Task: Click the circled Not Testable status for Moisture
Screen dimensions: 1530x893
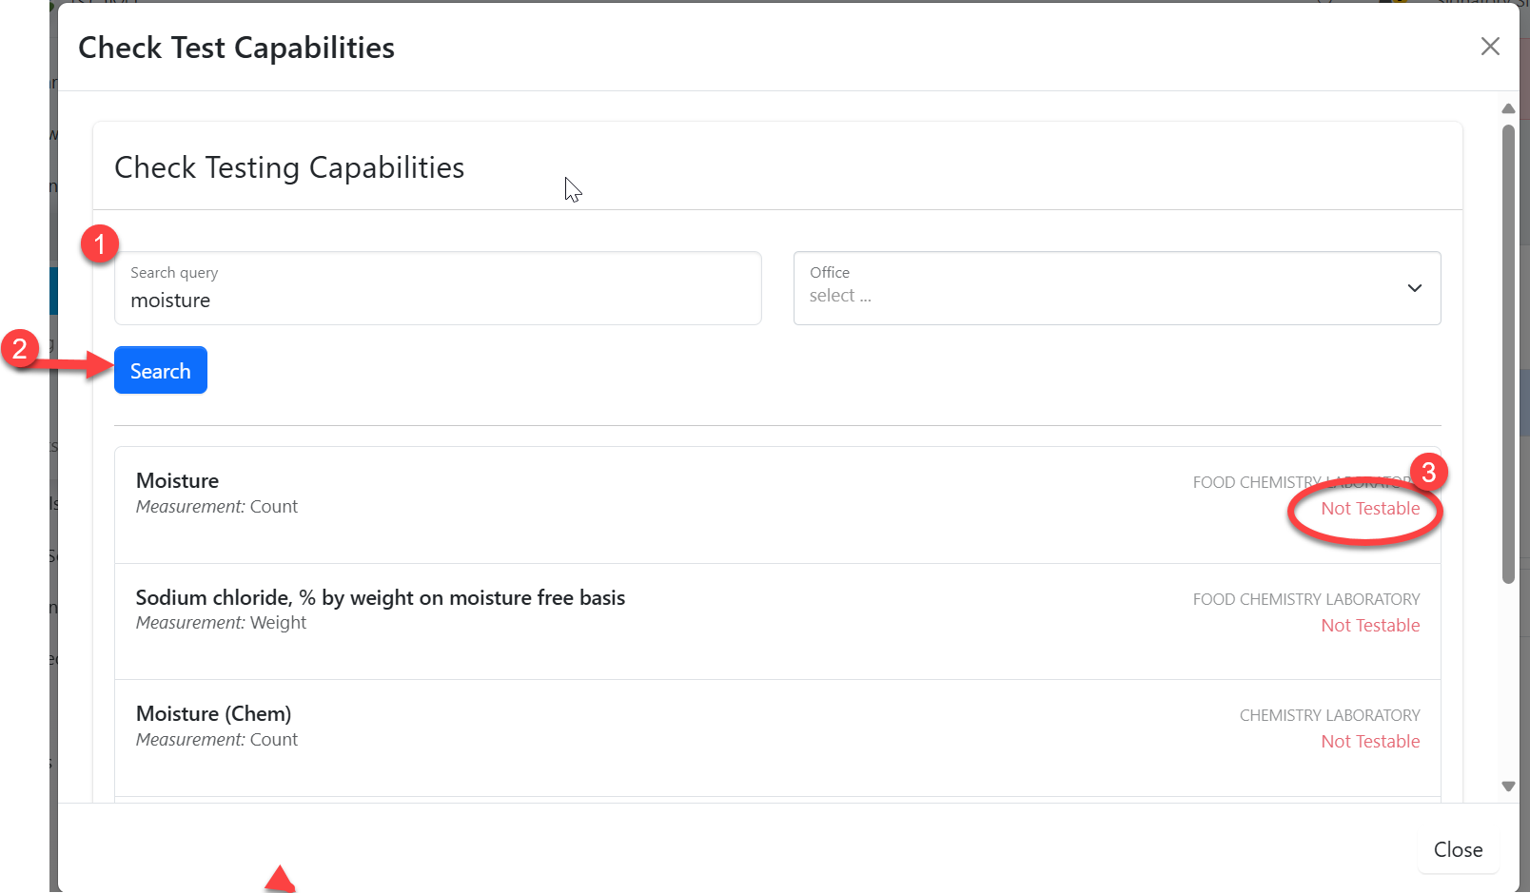Action: point(1370,509)
